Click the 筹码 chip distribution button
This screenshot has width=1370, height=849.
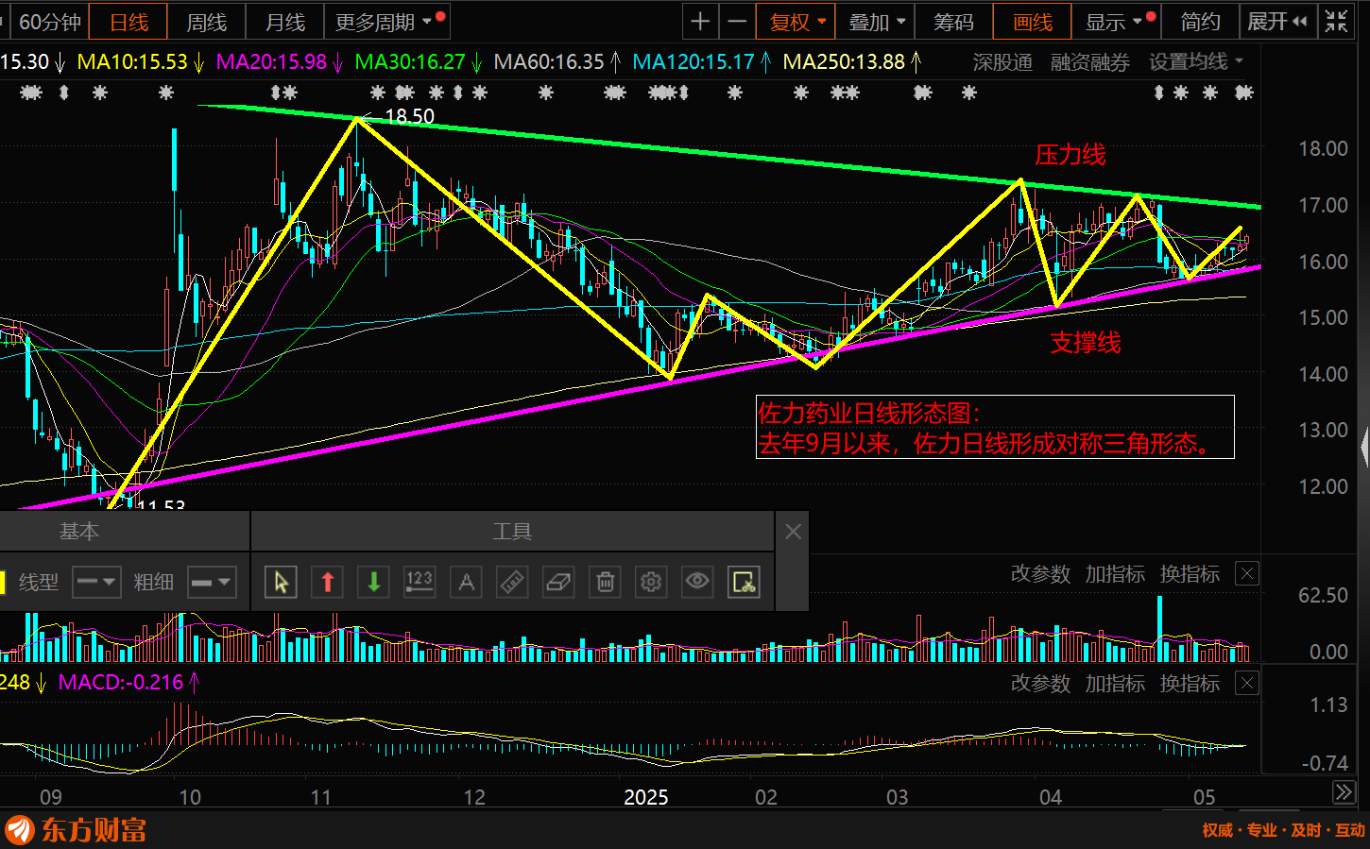tap(953, 21)
